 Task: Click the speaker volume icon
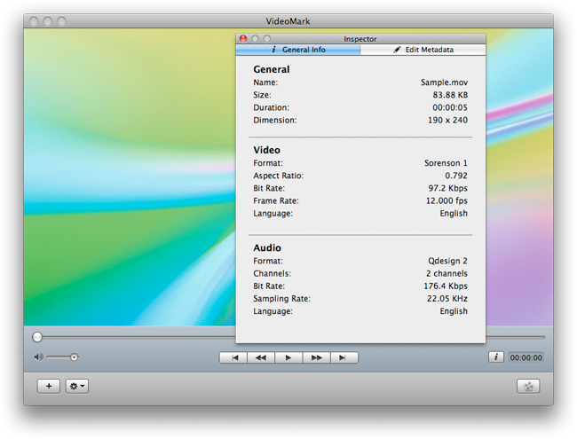coord(38,357)
